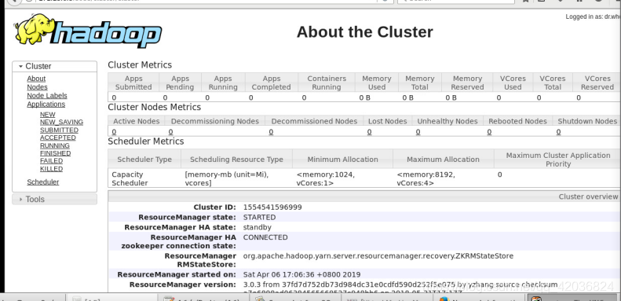Show ACCEPTED applications

tap(58, 138)
